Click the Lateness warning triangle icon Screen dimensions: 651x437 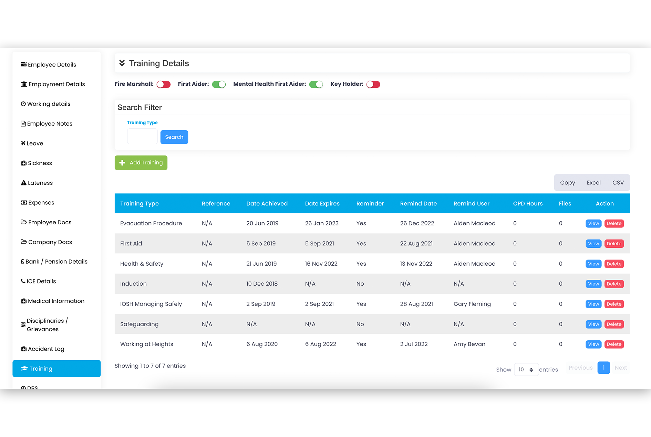(x=23, y=183)
